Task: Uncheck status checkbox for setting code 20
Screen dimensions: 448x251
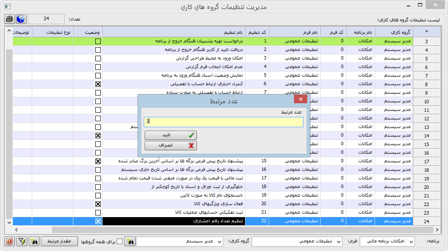Action: click(x=98, y=204)
